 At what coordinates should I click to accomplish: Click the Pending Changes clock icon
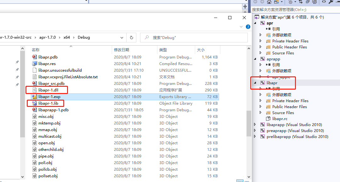pos(291,3)
